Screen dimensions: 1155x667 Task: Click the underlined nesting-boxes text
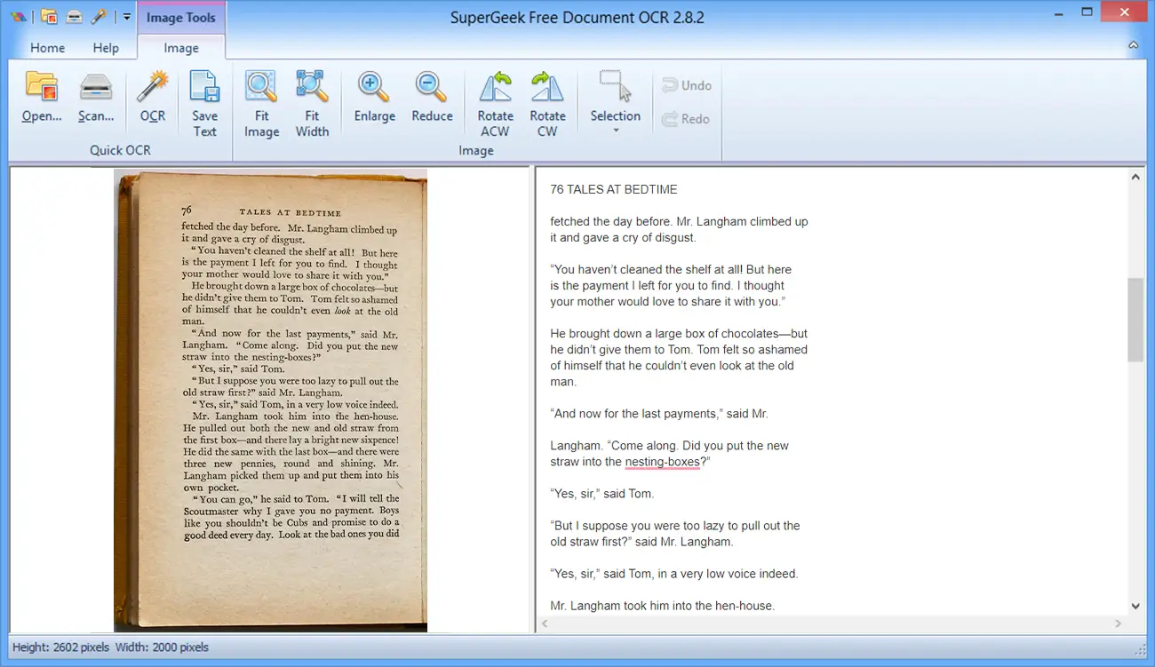click(x=663, y=461)
